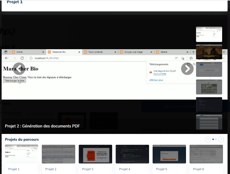Click the search icon in Téléchargements panel
The width and height of the screenshot is (230, 174).
[x=194, y=64]
